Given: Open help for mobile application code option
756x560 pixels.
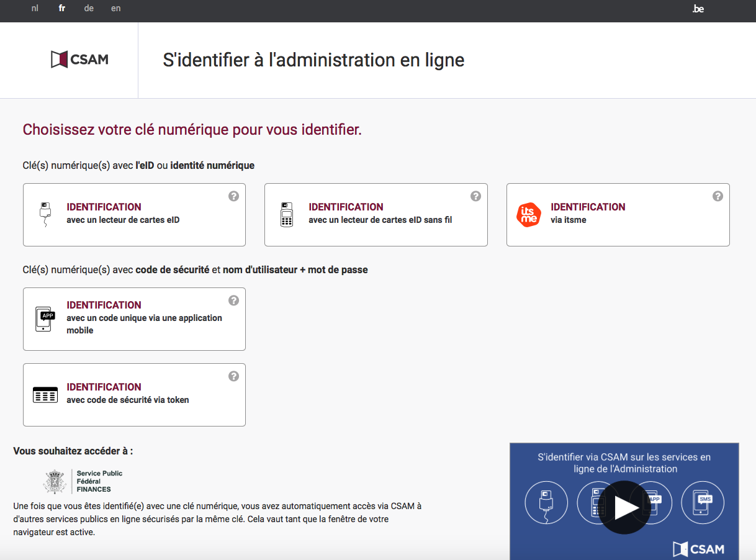Looking at the screenshot, I should click(233, 300).
